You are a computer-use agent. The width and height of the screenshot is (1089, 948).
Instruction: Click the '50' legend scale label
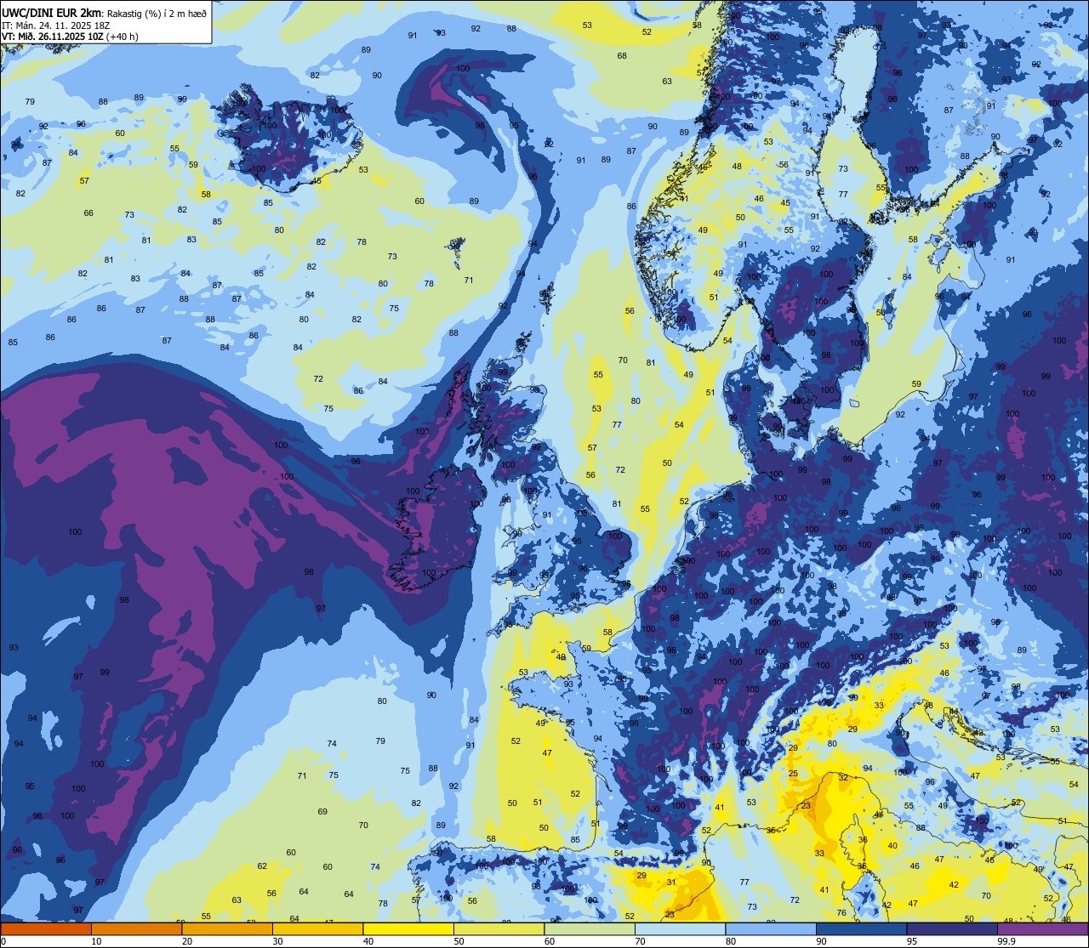(459, 941)
